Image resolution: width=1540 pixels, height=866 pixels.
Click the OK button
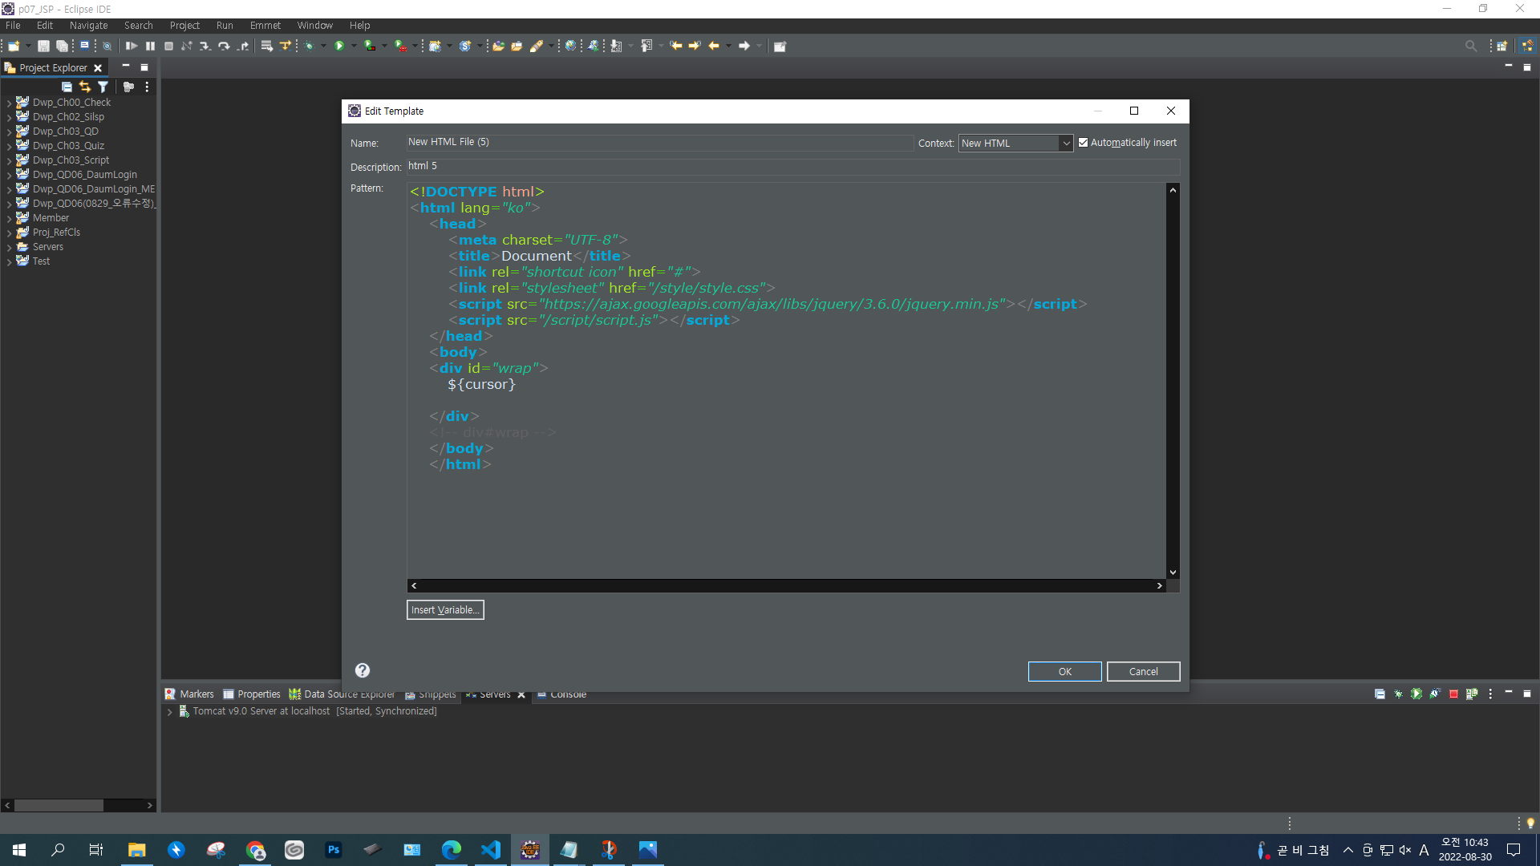(x=1064, y=672)
